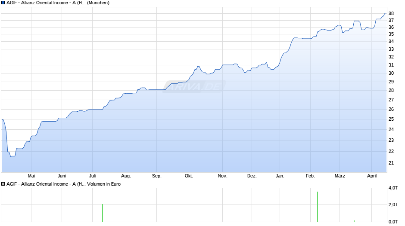Click the price axis value 27
Image resolution: width=405 pixels, height=226 pixels.
tap(391, 100)
